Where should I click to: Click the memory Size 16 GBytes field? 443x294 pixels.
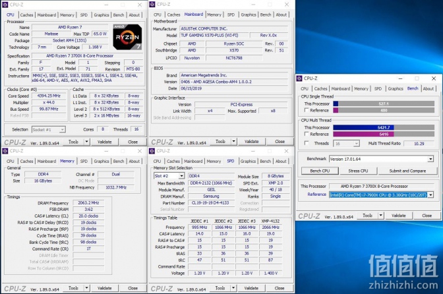(43, 181)
